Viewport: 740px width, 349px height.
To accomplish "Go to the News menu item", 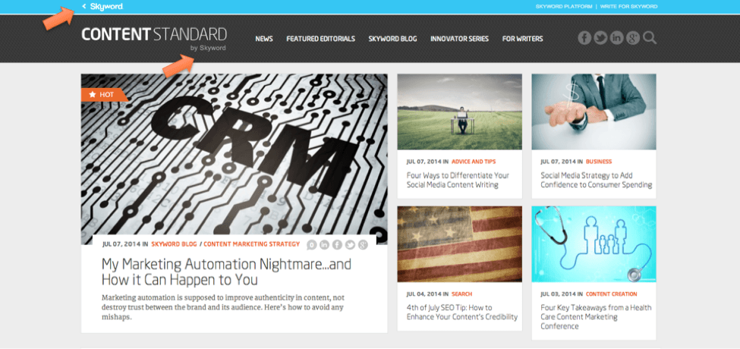I will [264, 39].
